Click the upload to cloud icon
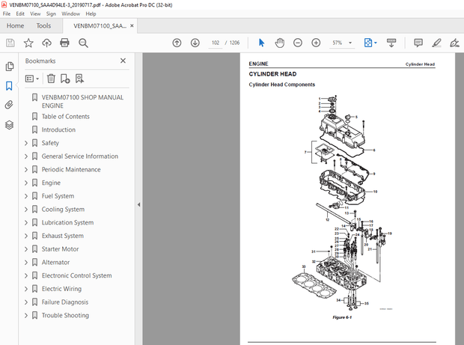This screenshot has width=464, height=345. tap(46, 43)
